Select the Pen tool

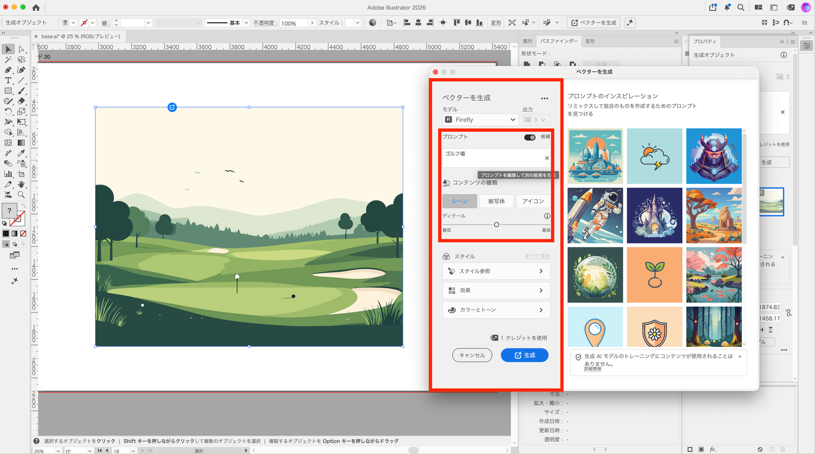(8, 70)
